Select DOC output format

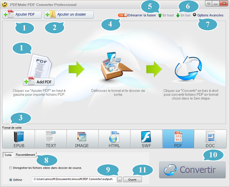(x=210, y=139)
